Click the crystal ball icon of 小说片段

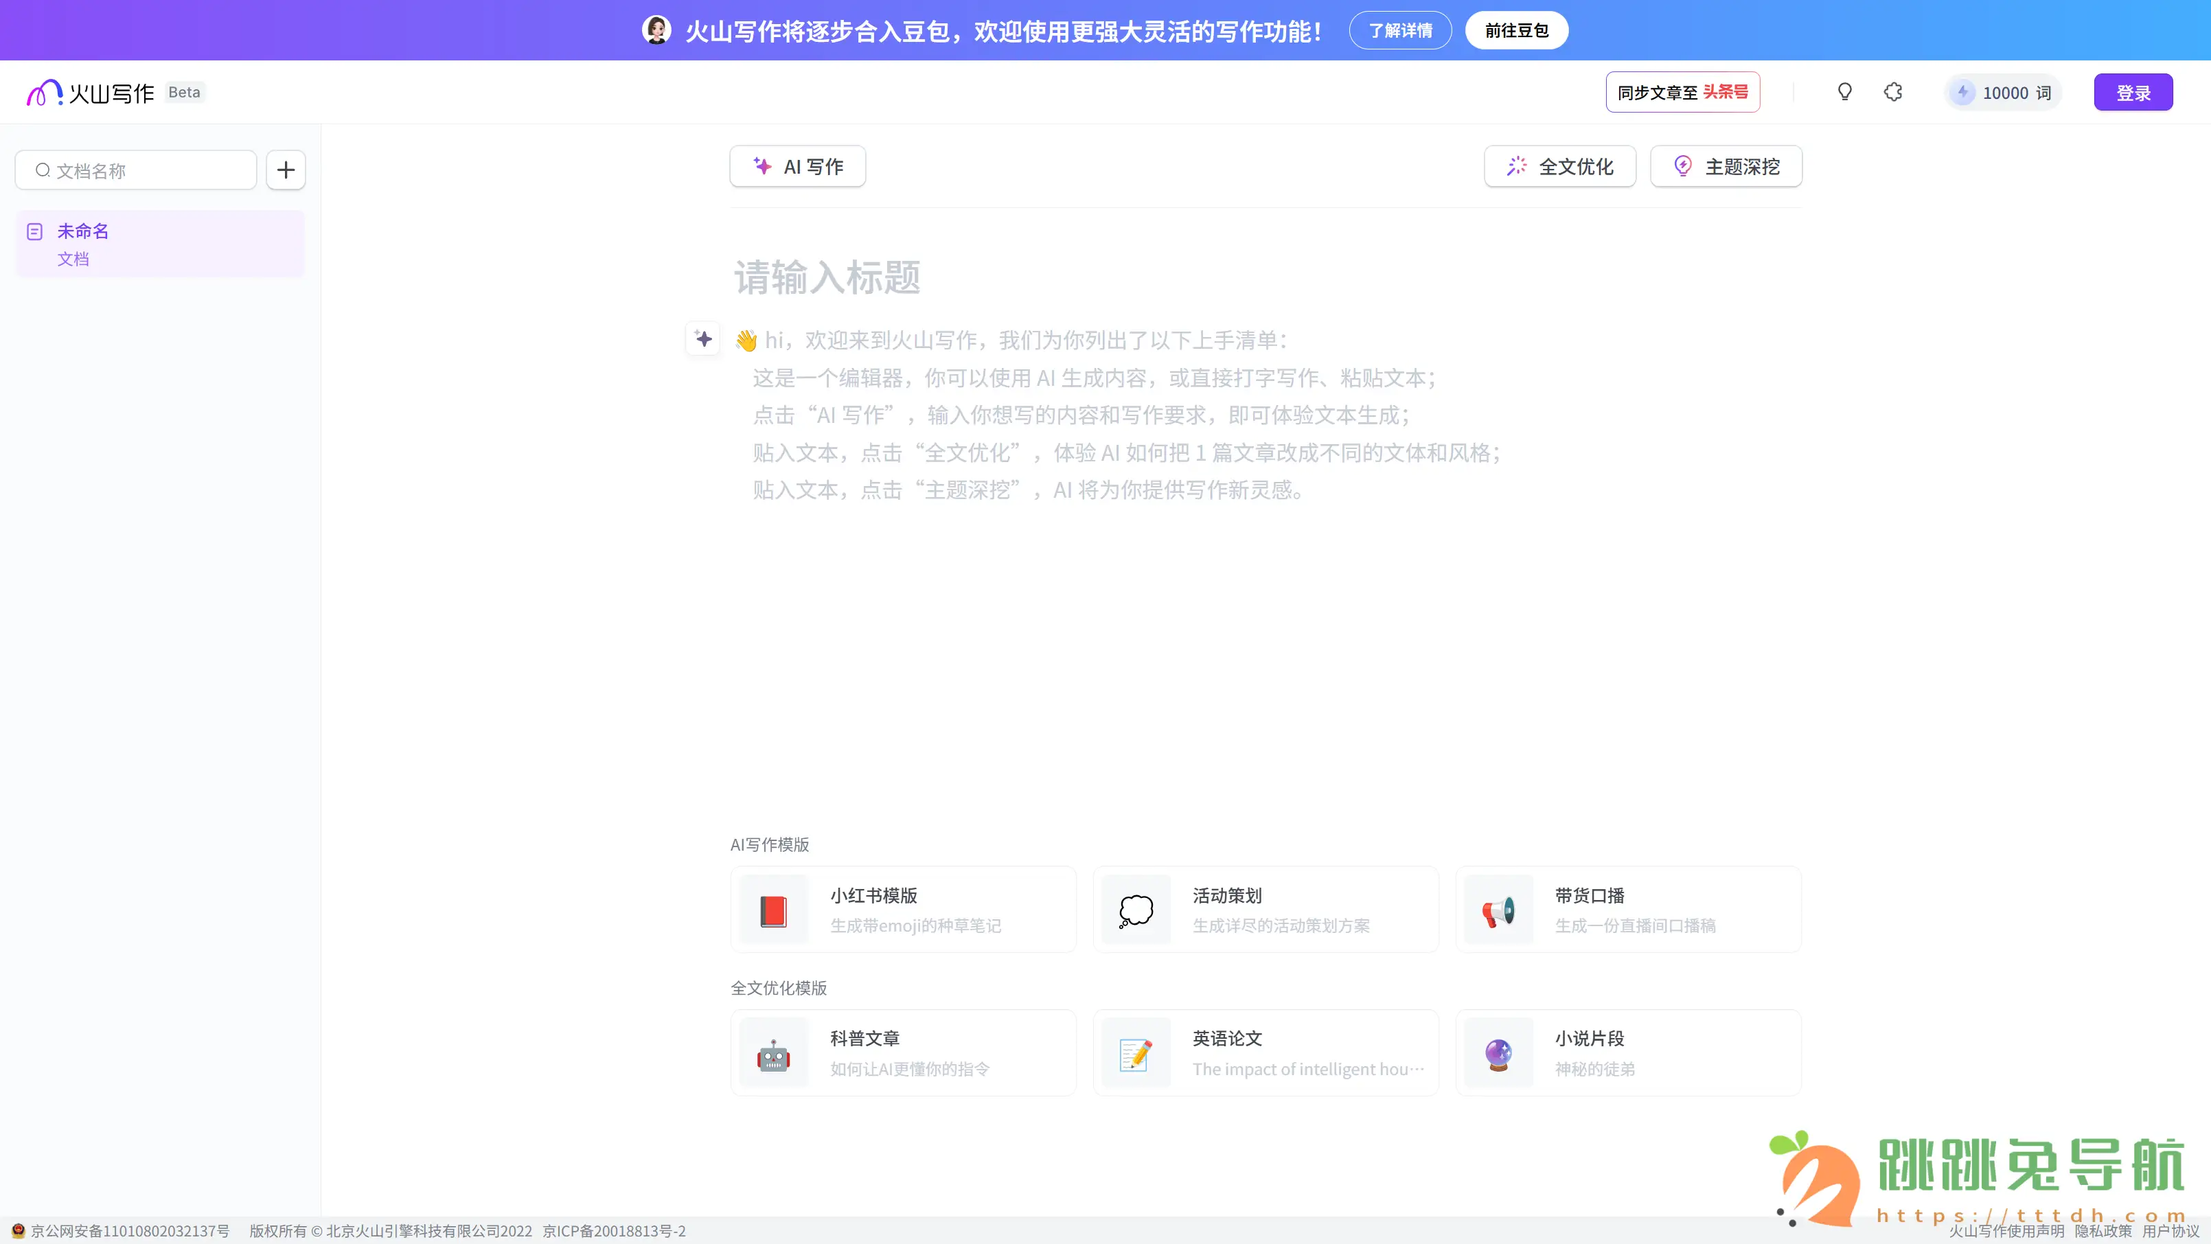(x=1498, y=1054)
